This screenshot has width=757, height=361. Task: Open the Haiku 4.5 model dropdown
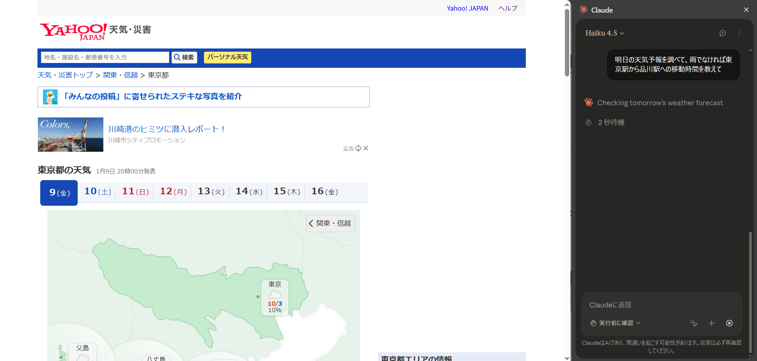tap(604, 33)
